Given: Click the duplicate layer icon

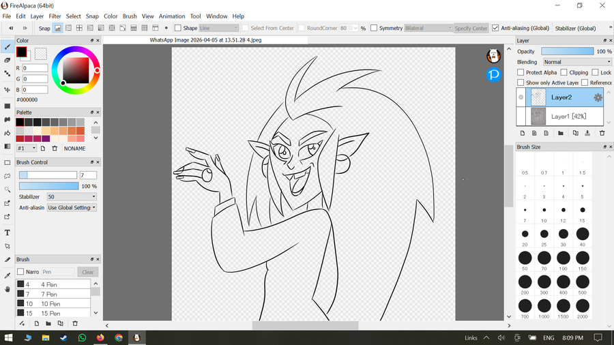Looking at the screenshot, I should [x=575, y=133].
